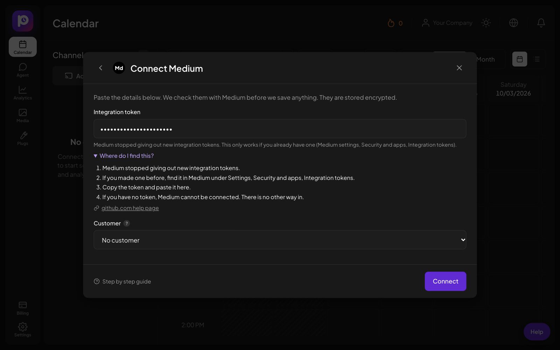Switch to Month view tab
The width and height of the screenshot is (560, 350).
(x=485, y=59)
